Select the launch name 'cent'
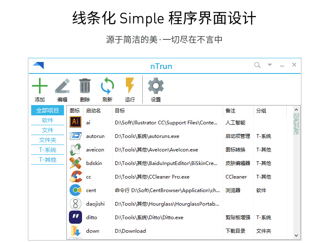 click(91, 190)
